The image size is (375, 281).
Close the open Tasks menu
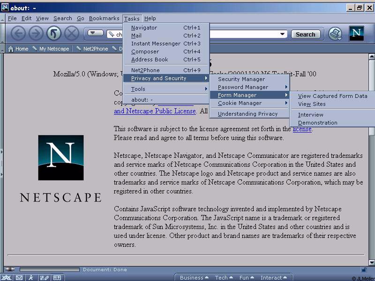132,18
